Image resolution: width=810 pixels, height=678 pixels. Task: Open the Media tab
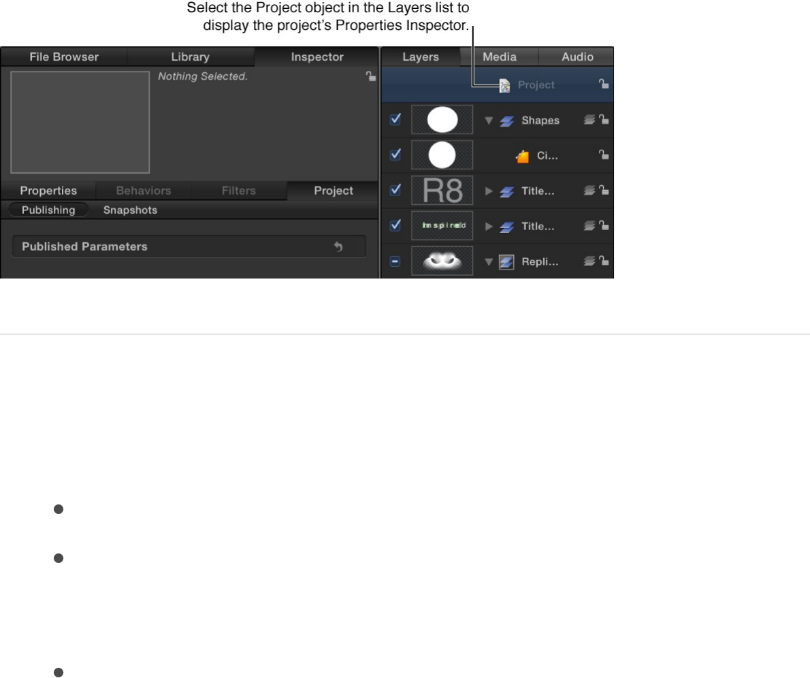[x=500, y=57]
